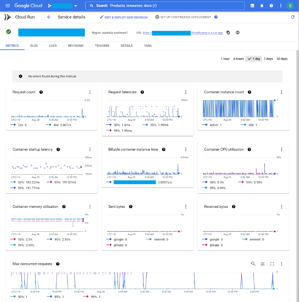299x302 pixels.
Task: Click the products search bar
Action: pyautogui.click(x=164, y=6)
